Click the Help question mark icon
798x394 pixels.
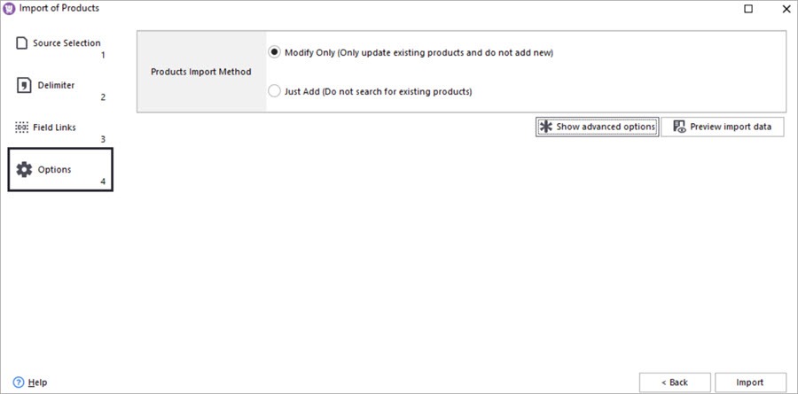tap(18, 382)
